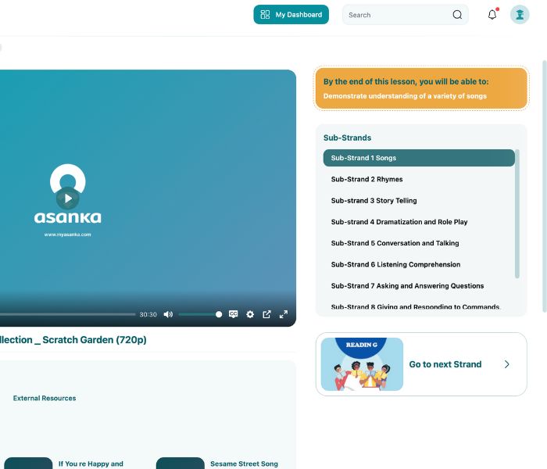Click Go to next Strand link
547x469 pixels.
[445, 364]
